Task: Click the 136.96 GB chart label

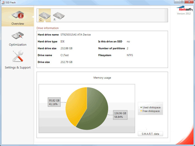Action: (120, 115)
